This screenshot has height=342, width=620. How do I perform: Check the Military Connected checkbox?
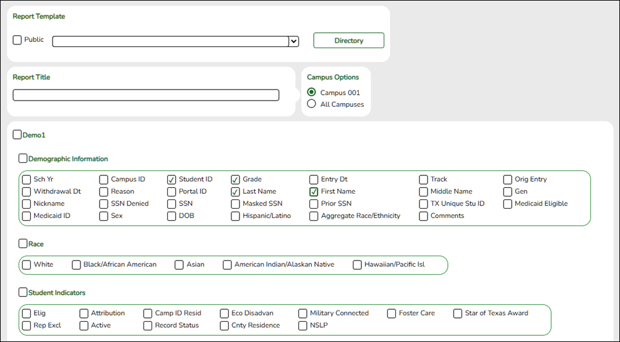[x=303, y=314]
